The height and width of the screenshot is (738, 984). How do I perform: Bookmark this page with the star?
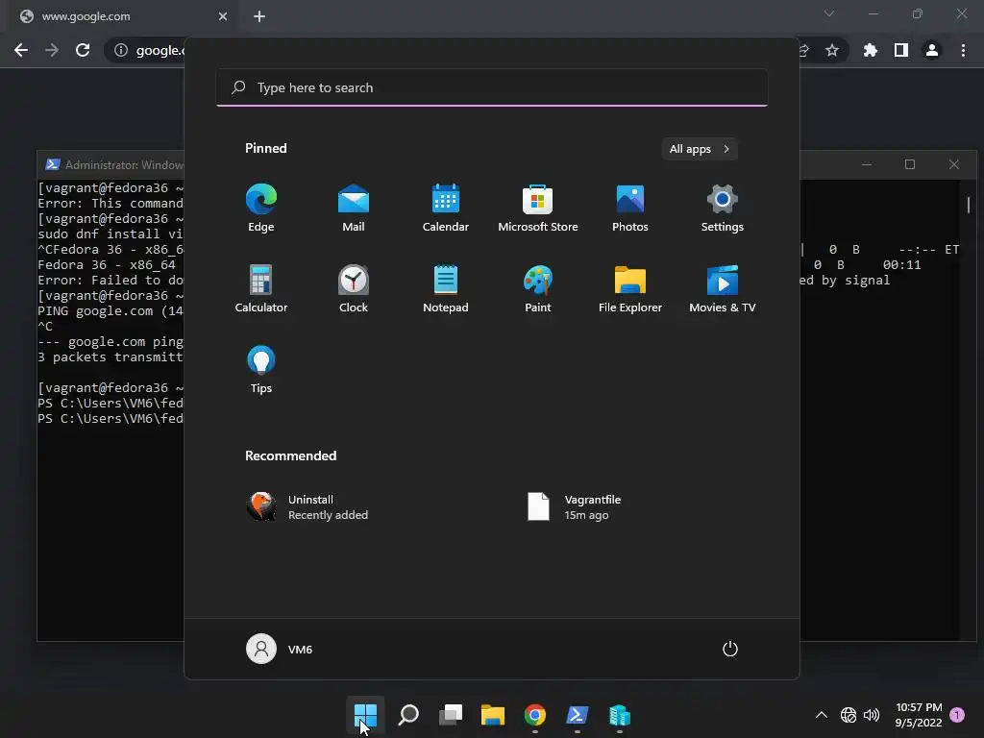[832, 50]
